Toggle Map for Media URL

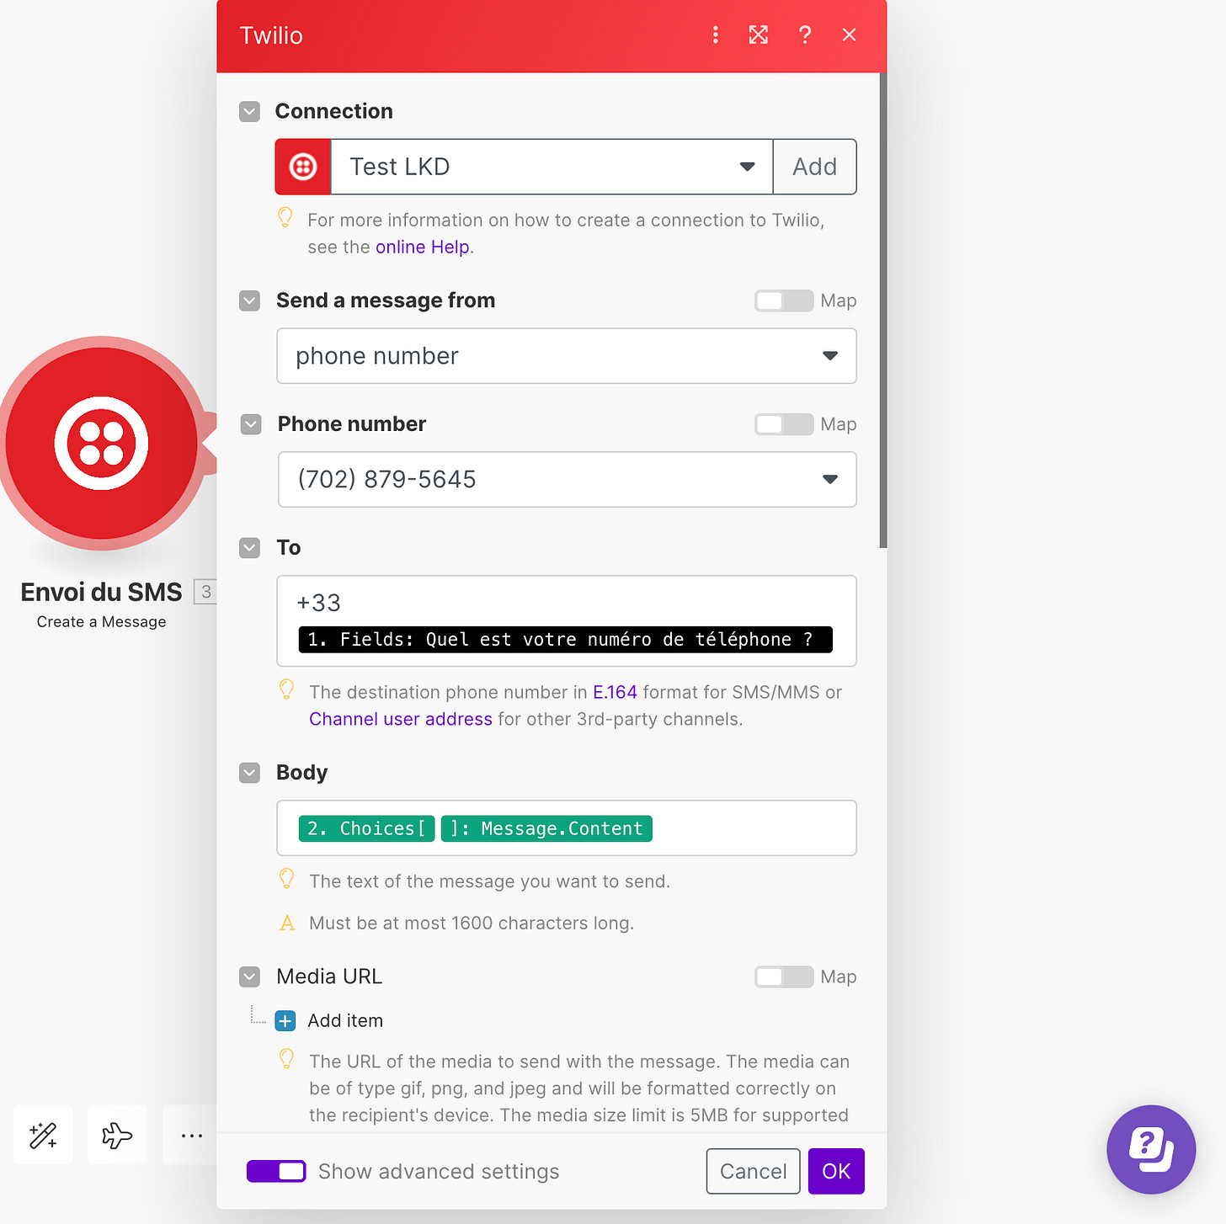[784, 977]
